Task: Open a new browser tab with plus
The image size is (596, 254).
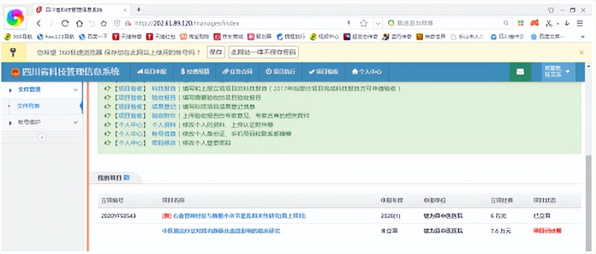Action: coord(139,10)
